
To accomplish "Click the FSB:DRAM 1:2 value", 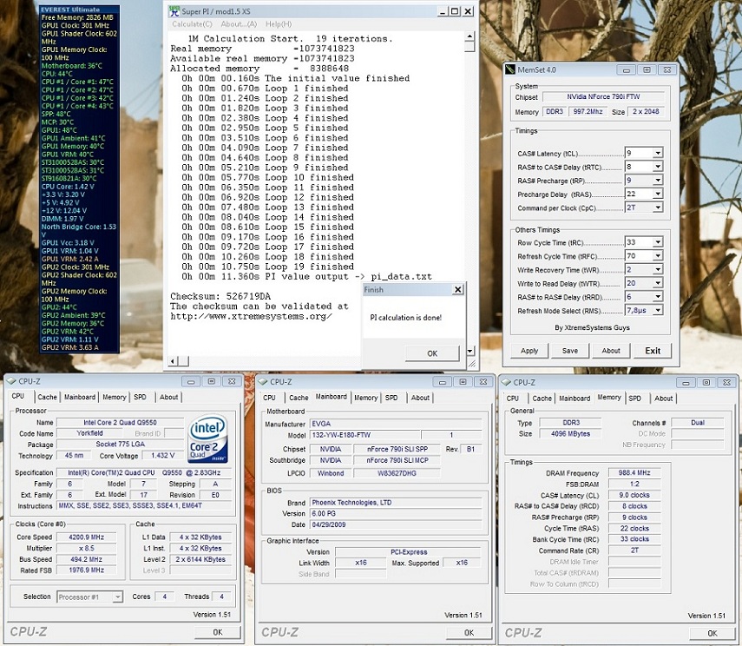I will tap(634, 484).
